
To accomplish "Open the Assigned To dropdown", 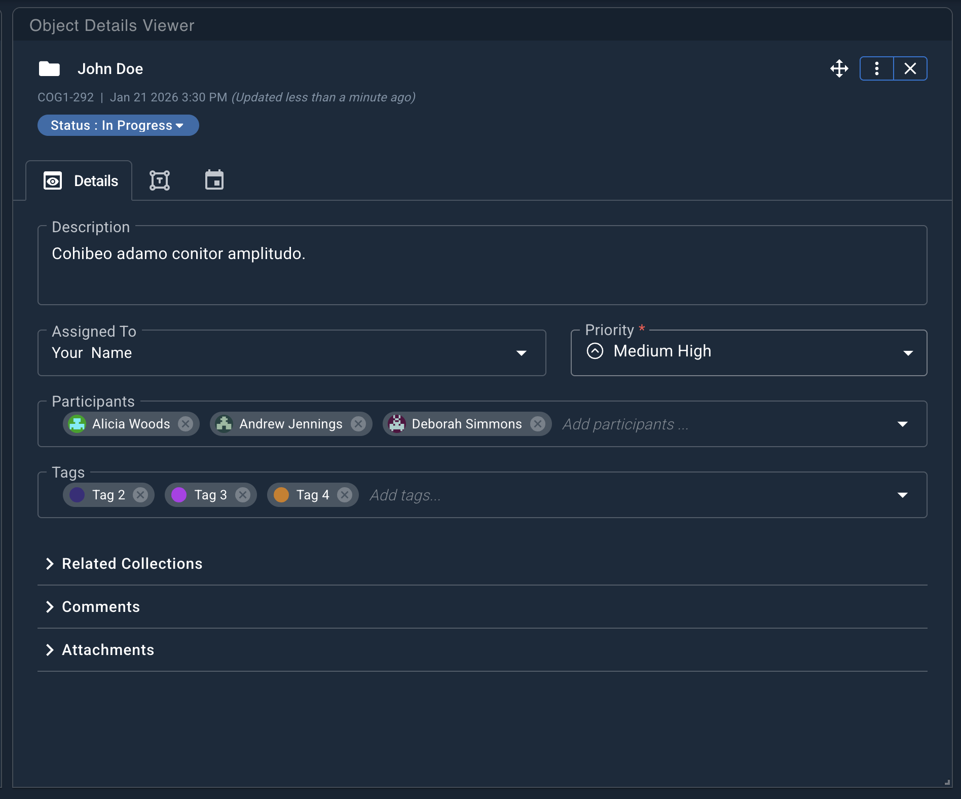I will coord(521,353).
